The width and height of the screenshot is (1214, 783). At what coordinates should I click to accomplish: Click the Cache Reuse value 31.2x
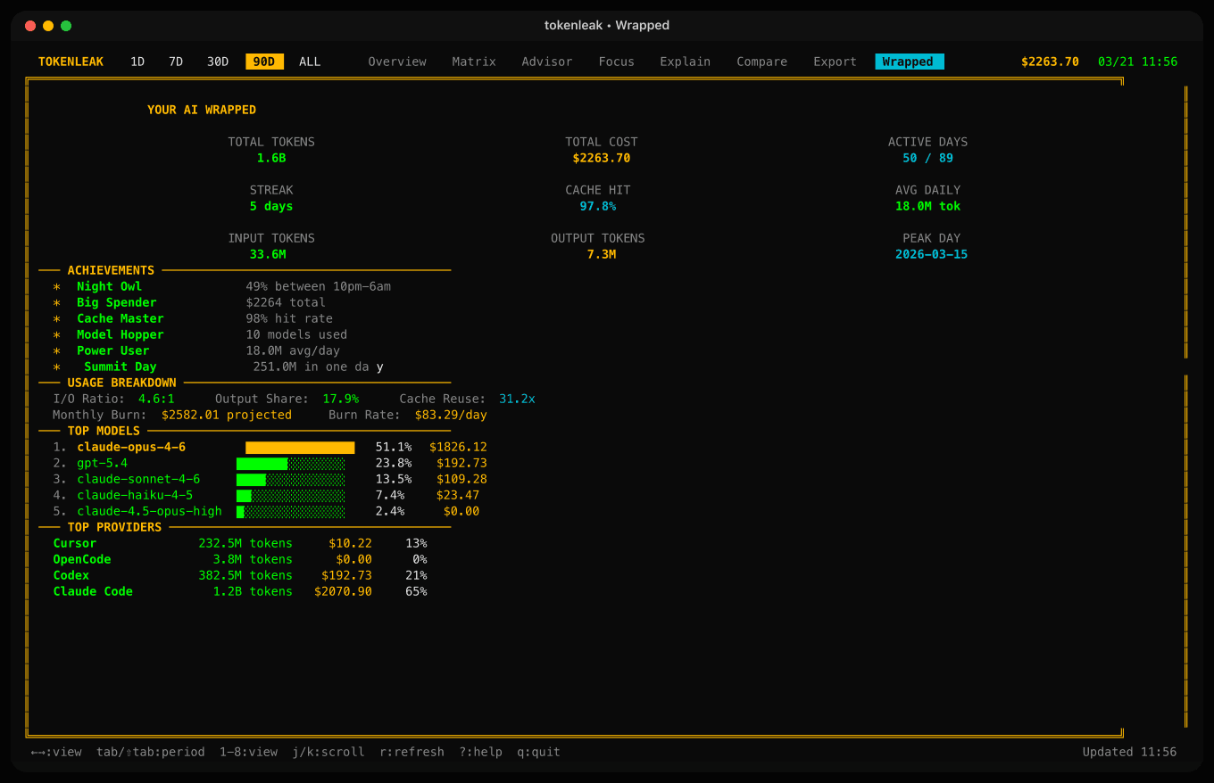point(517,399)
